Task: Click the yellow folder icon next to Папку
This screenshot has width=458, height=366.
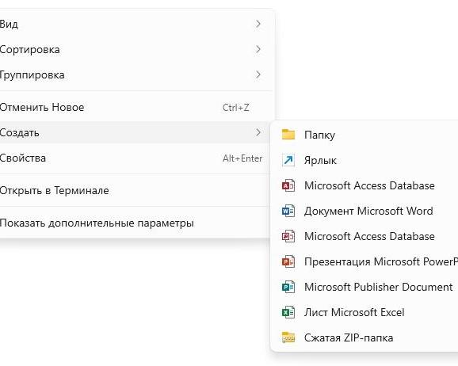Action: (288, 135)
